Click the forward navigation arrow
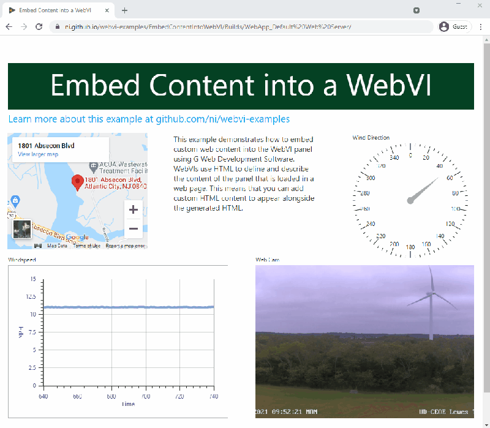Image resolution: width=490 pixels, height=428 pixels. point(23,26)
